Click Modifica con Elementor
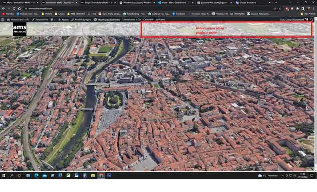The width and height of the screenshot is (317, 192). [x=107, y=20]
